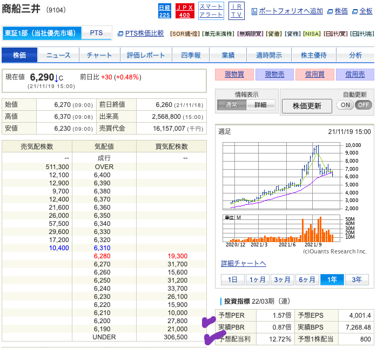Set 情報表示 to 通常
This screenshot has height=348, width=377.
[x=232, y=105]
